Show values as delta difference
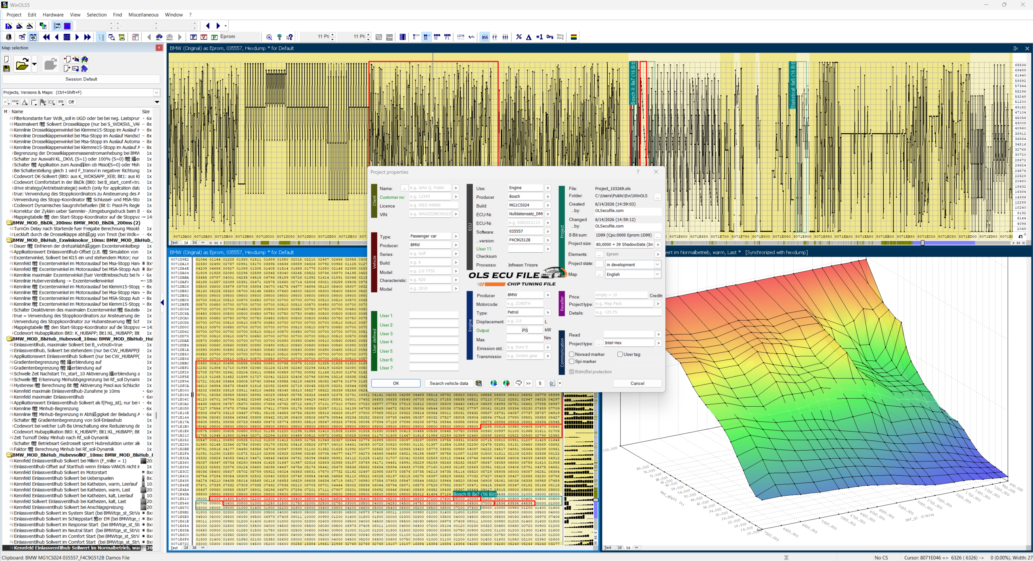The width and height of the screenshot is (1033, 561). tap(529, 37)
